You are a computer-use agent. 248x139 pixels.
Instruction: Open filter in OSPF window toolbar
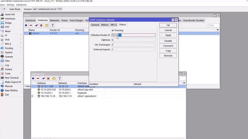(x=53, y=25)
